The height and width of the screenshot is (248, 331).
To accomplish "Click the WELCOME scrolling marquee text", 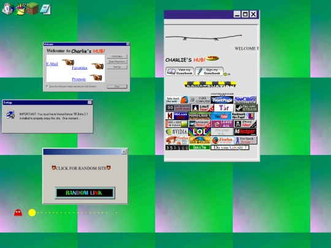I will tap(246, 48).
